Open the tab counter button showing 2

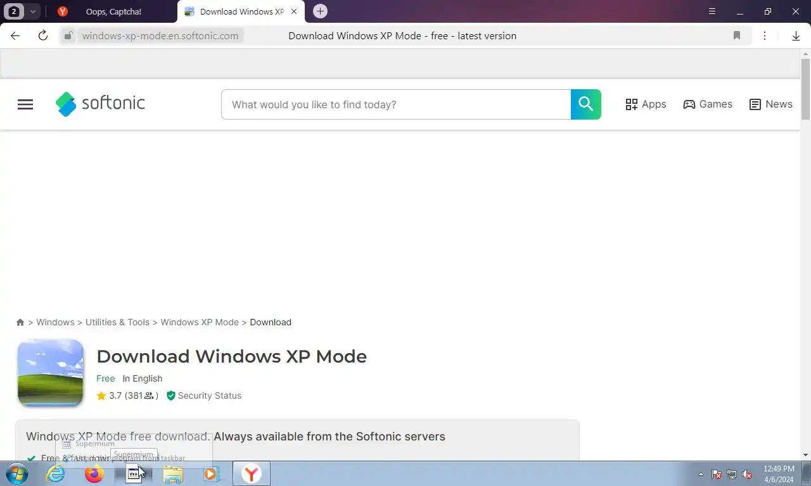(14, 11)
